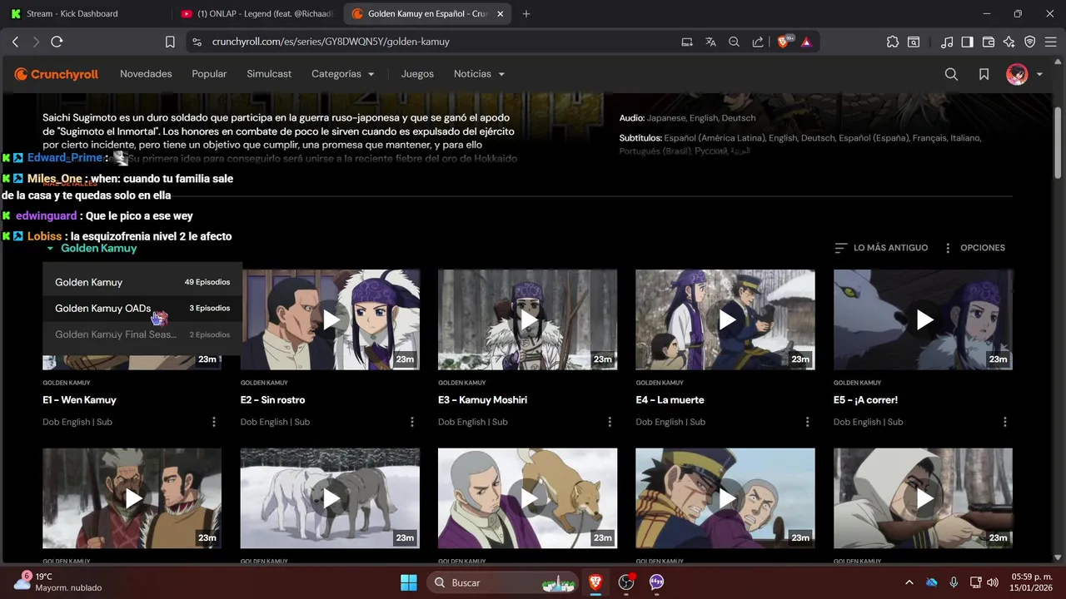The height and width of the screenshot is (599, 1066).
Task: Open more options for E5 - ¡A correr!
Action: (1005, 422)
